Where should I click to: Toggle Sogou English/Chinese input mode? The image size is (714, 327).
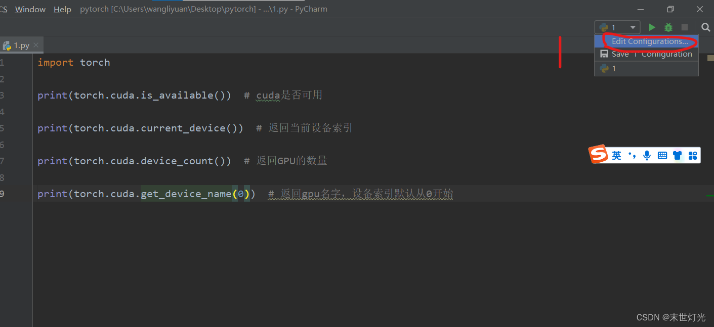tap(616, 155)
